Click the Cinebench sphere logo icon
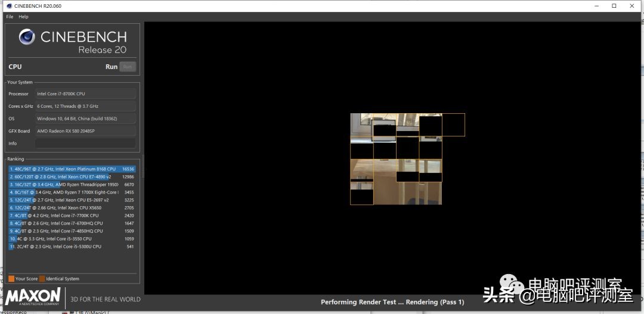This screenshot has height=314, width=644. click(27, 38)
